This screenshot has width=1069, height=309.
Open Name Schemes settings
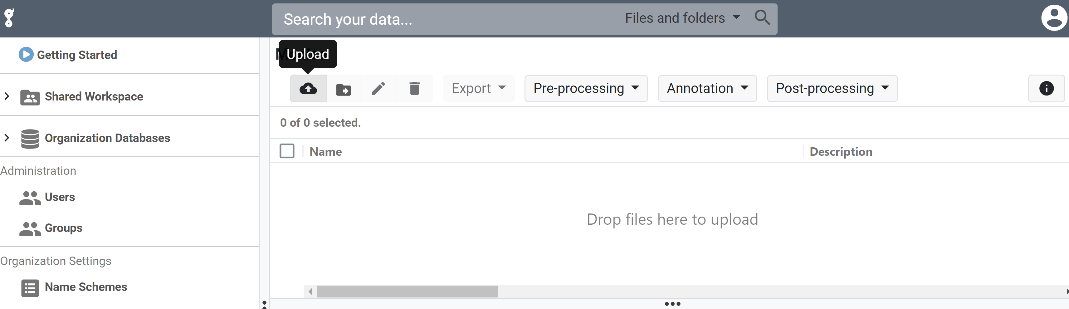click(85, 287)
